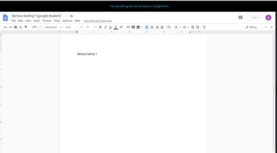Viewport: 277px width, 153px height.
Task: Insert a link with the chain icon
Action: (128, 27)
